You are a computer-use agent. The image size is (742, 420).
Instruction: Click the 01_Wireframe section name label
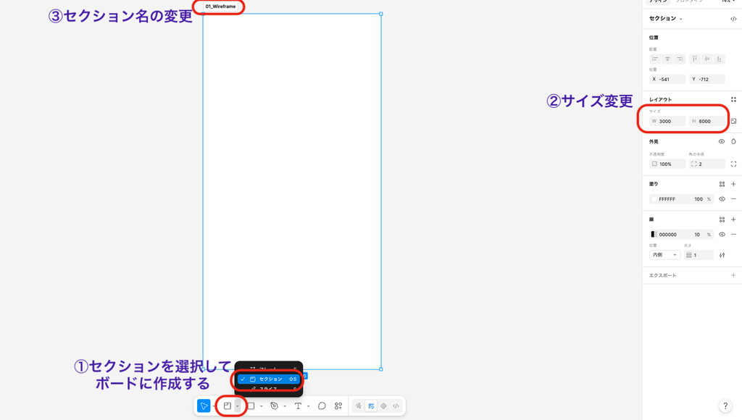(x=220, y=7)
